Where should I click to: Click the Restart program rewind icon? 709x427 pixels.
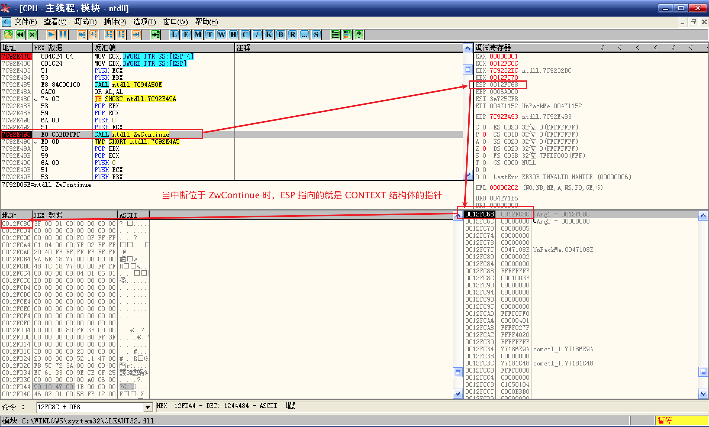pos(20,35)
